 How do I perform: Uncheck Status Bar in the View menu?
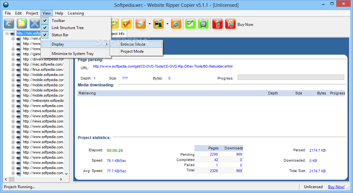tap(45, 35)
